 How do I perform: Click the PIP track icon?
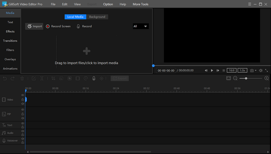(4, 114)
